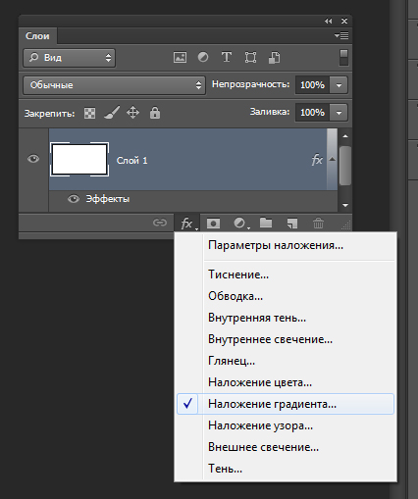Filter layers by type (T) icon

[x=227, y=57]
